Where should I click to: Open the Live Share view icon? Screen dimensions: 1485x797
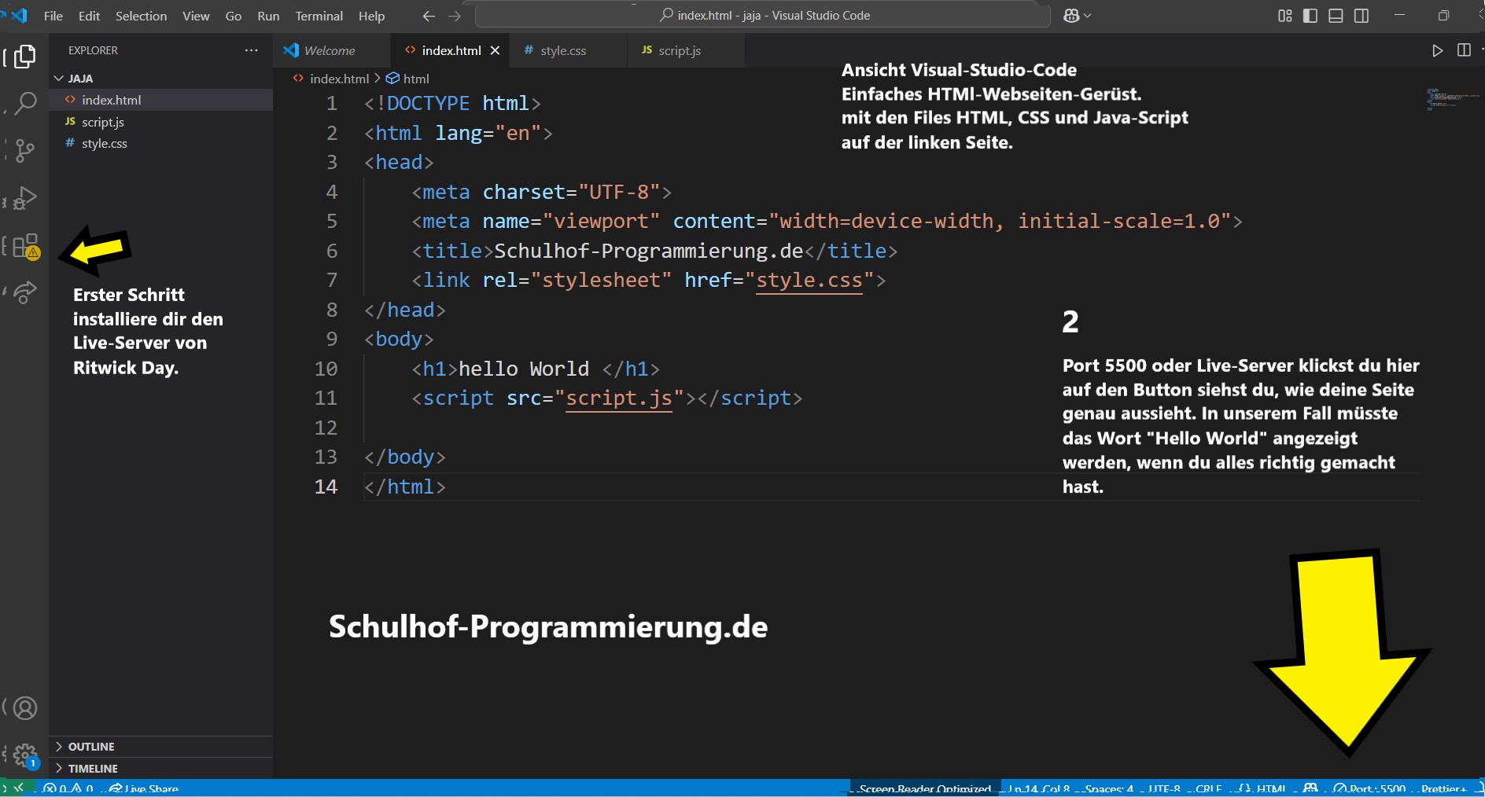[24, 292]
